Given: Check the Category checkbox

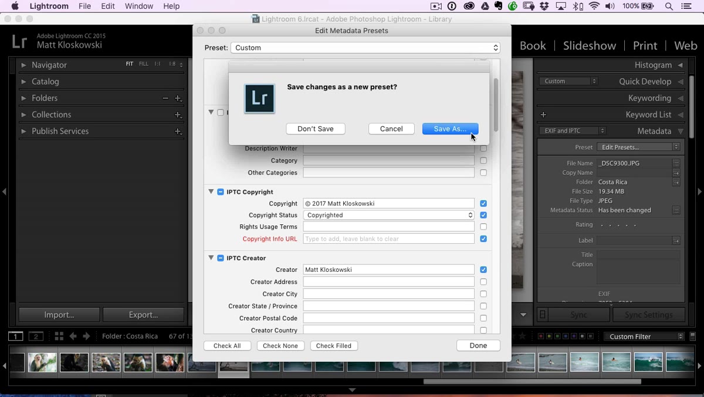Looking at the screenshot, I should click(483, 160).
